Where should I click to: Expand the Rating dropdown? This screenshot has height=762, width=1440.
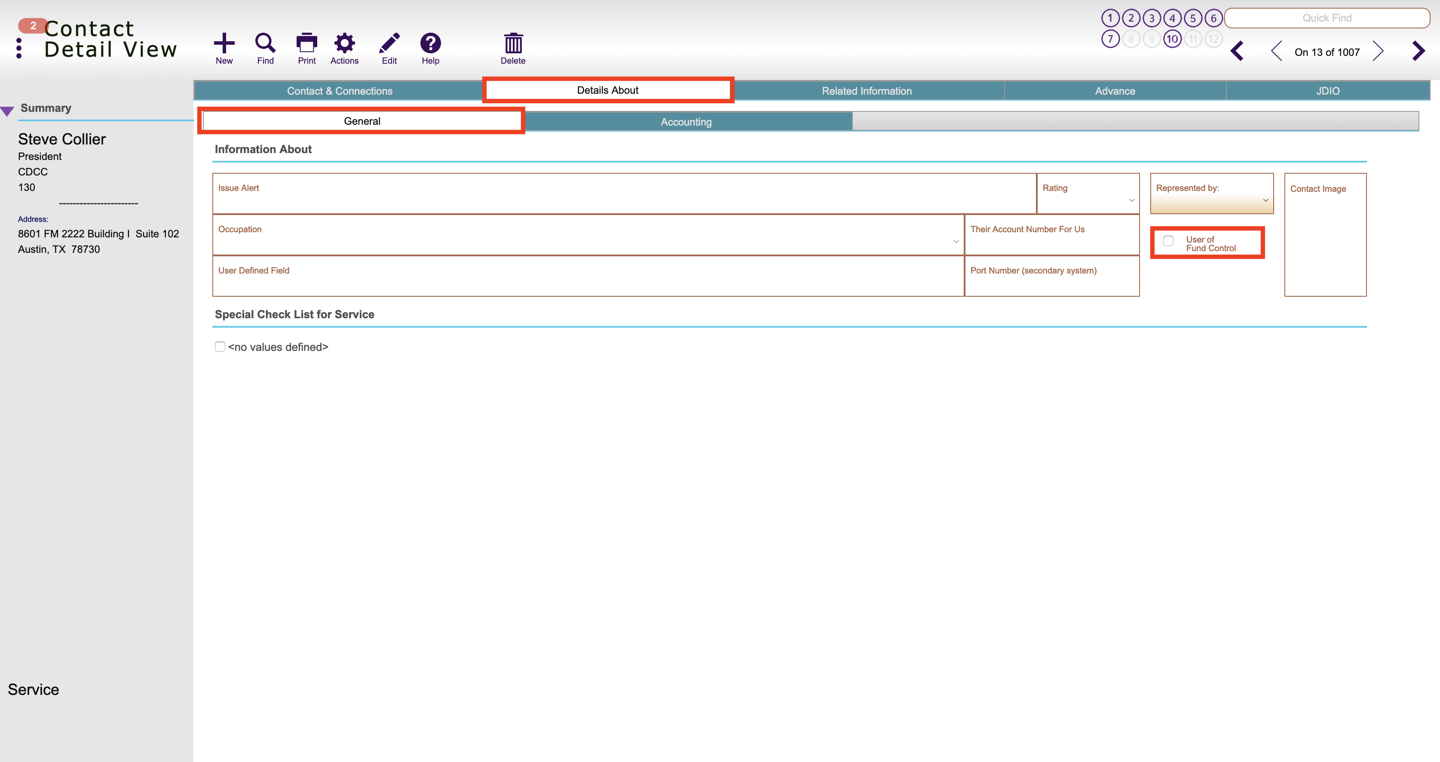coord(1131,200)
